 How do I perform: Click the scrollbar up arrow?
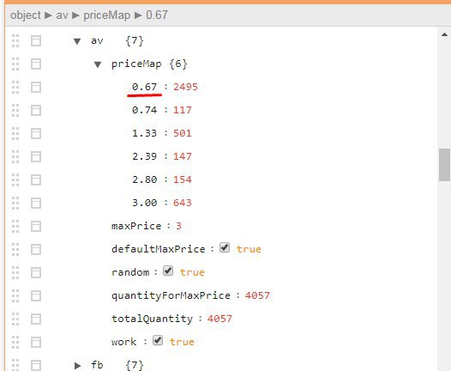coord(444,34)
